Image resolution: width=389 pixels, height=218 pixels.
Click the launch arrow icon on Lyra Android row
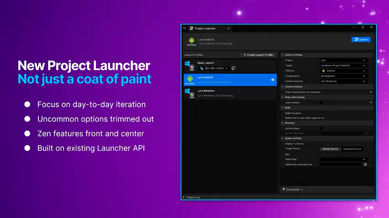tap(272, 80)
